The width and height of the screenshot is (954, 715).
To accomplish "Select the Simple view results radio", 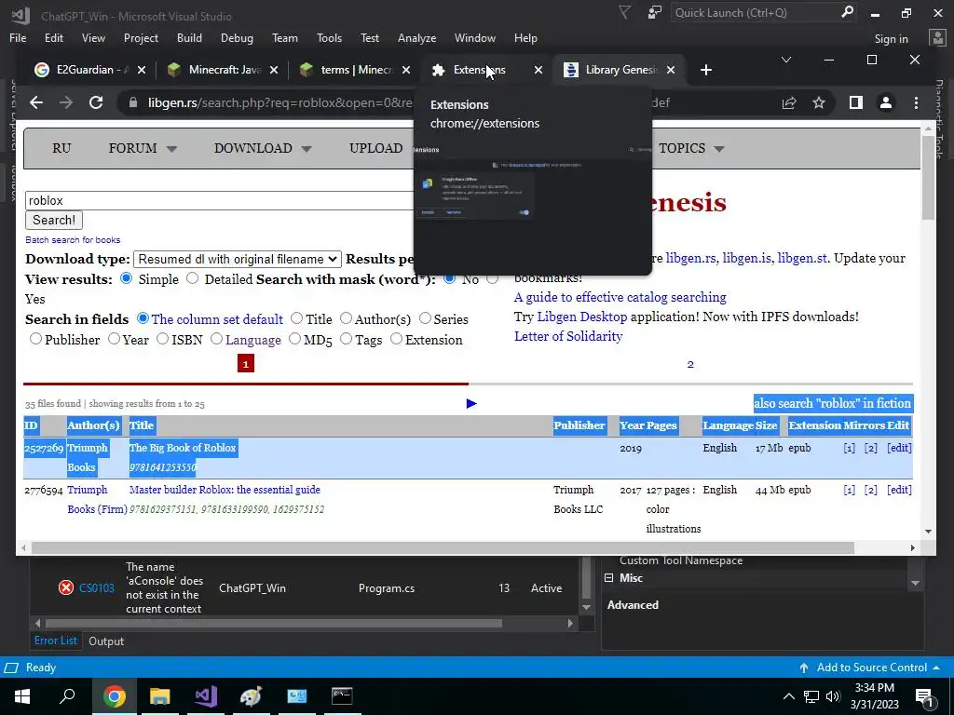I will [126, 278].
